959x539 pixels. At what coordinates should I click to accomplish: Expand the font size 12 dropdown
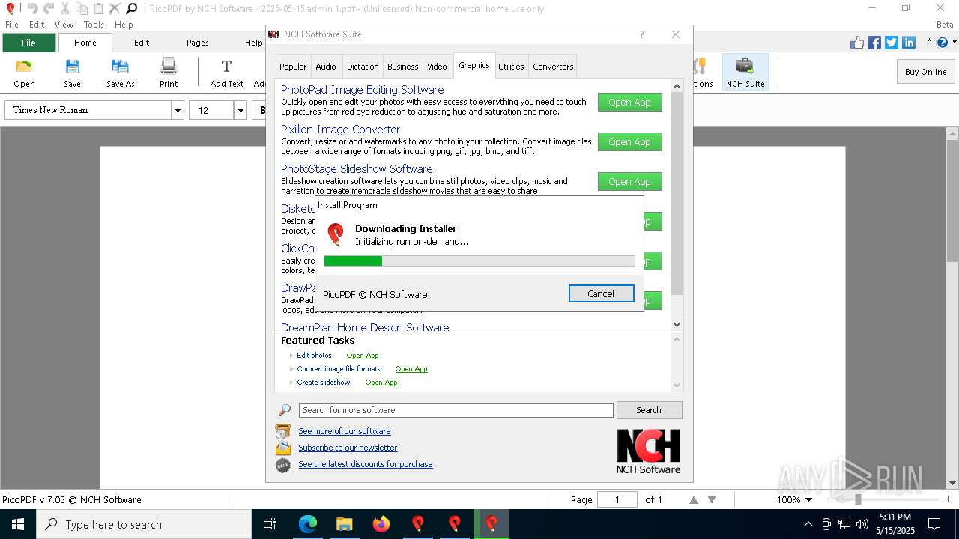pos(240,110)
